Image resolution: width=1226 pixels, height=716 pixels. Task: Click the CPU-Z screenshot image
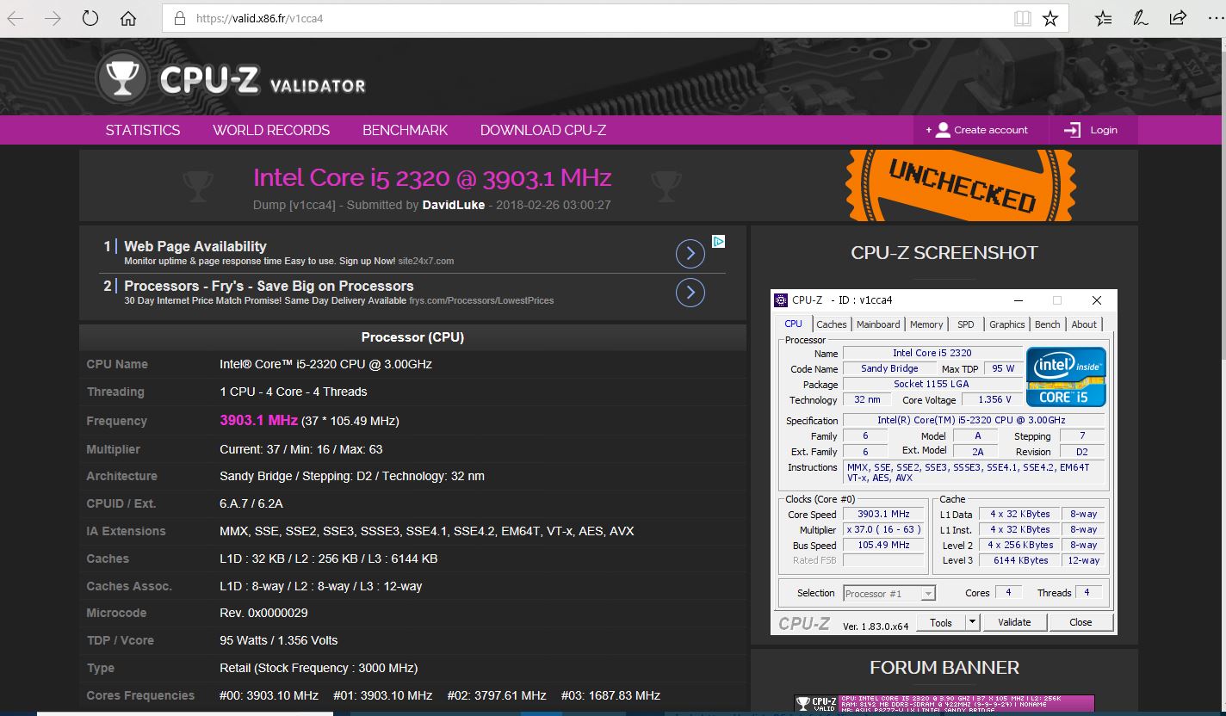point(944,462)
